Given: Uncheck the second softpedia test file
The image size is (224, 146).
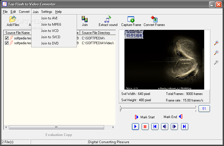Looking at the screenshot, I should coord(7,43).
